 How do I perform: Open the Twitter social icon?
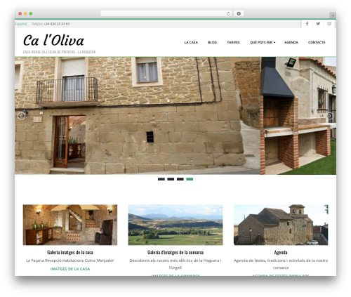click(318, 24)
